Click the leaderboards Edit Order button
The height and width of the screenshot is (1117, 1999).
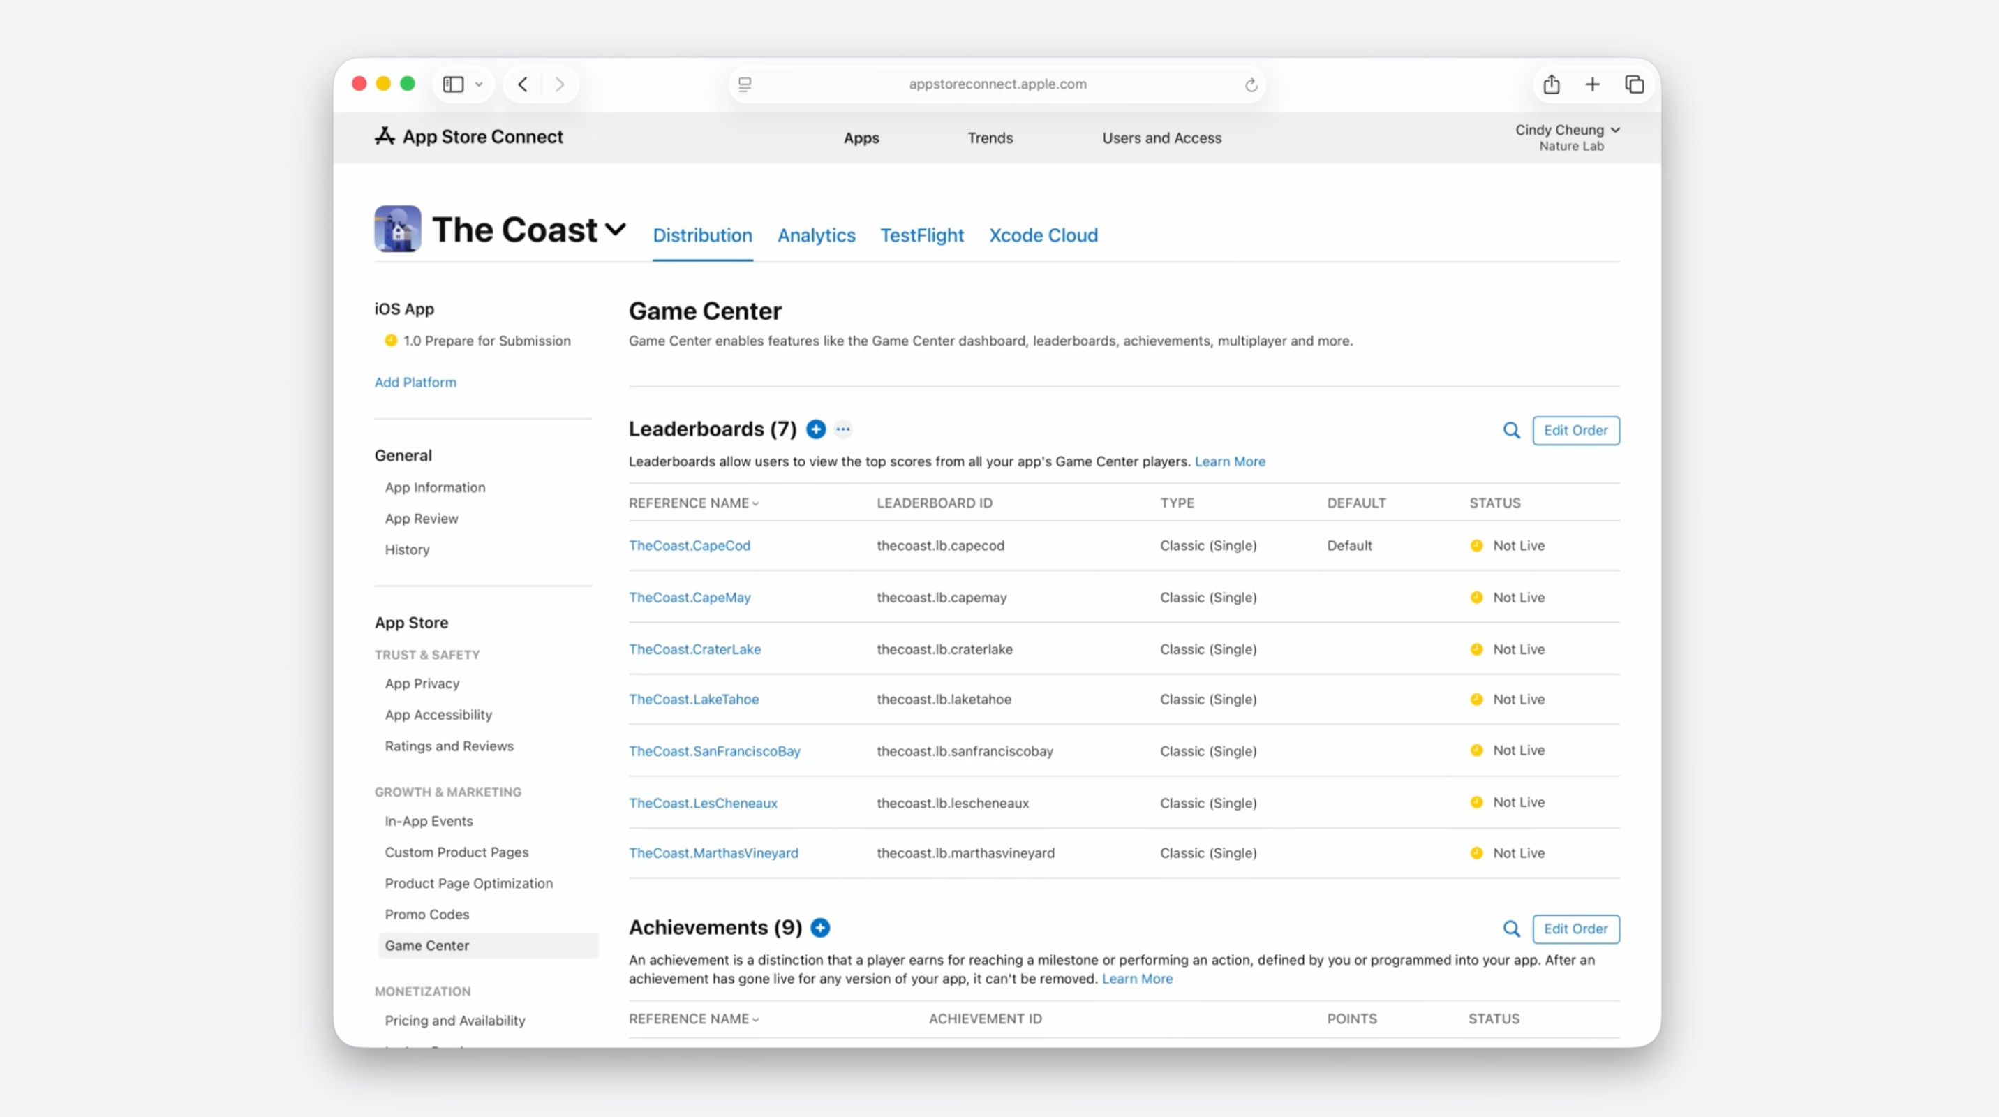1575,430
